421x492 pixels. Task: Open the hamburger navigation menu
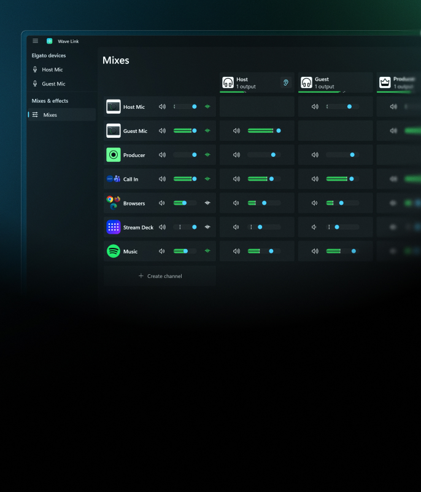tap(36, 41)
